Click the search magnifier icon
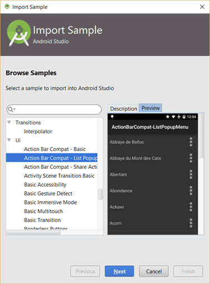 11,109
